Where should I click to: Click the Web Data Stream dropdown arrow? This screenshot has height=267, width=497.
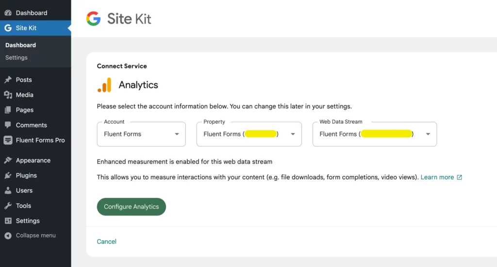click(x=428, y=134)
